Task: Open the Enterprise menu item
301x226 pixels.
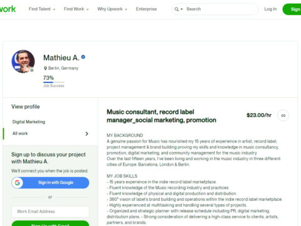Action: click(x=146, y=9)
